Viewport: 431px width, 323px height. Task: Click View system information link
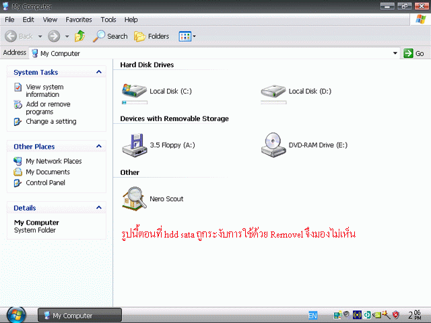(44, 91)
